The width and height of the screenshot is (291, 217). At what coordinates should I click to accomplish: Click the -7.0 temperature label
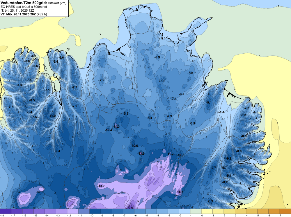102,80
